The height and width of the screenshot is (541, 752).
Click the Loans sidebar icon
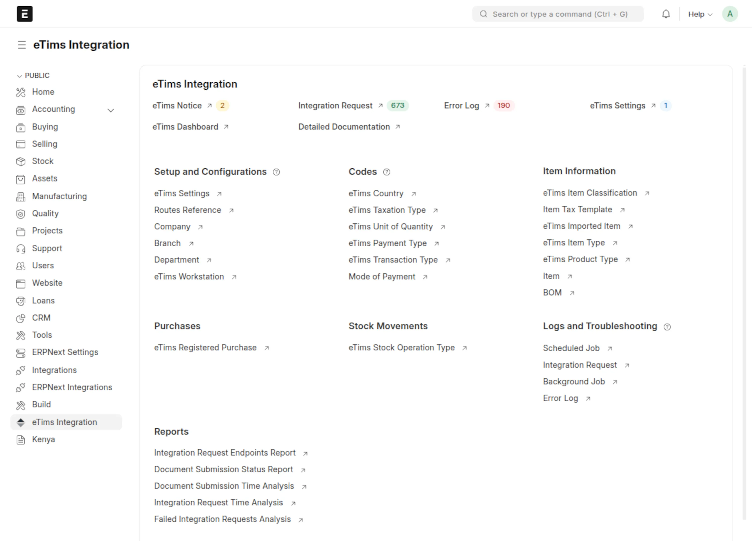(21, 301)
